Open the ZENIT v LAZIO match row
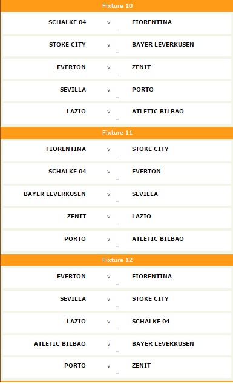The width and height of the screenshot is (233, 384). pos(117,218)
